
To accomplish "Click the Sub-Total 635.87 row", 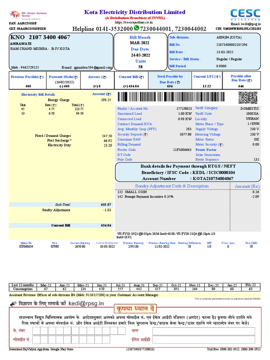I will point(61,205).
